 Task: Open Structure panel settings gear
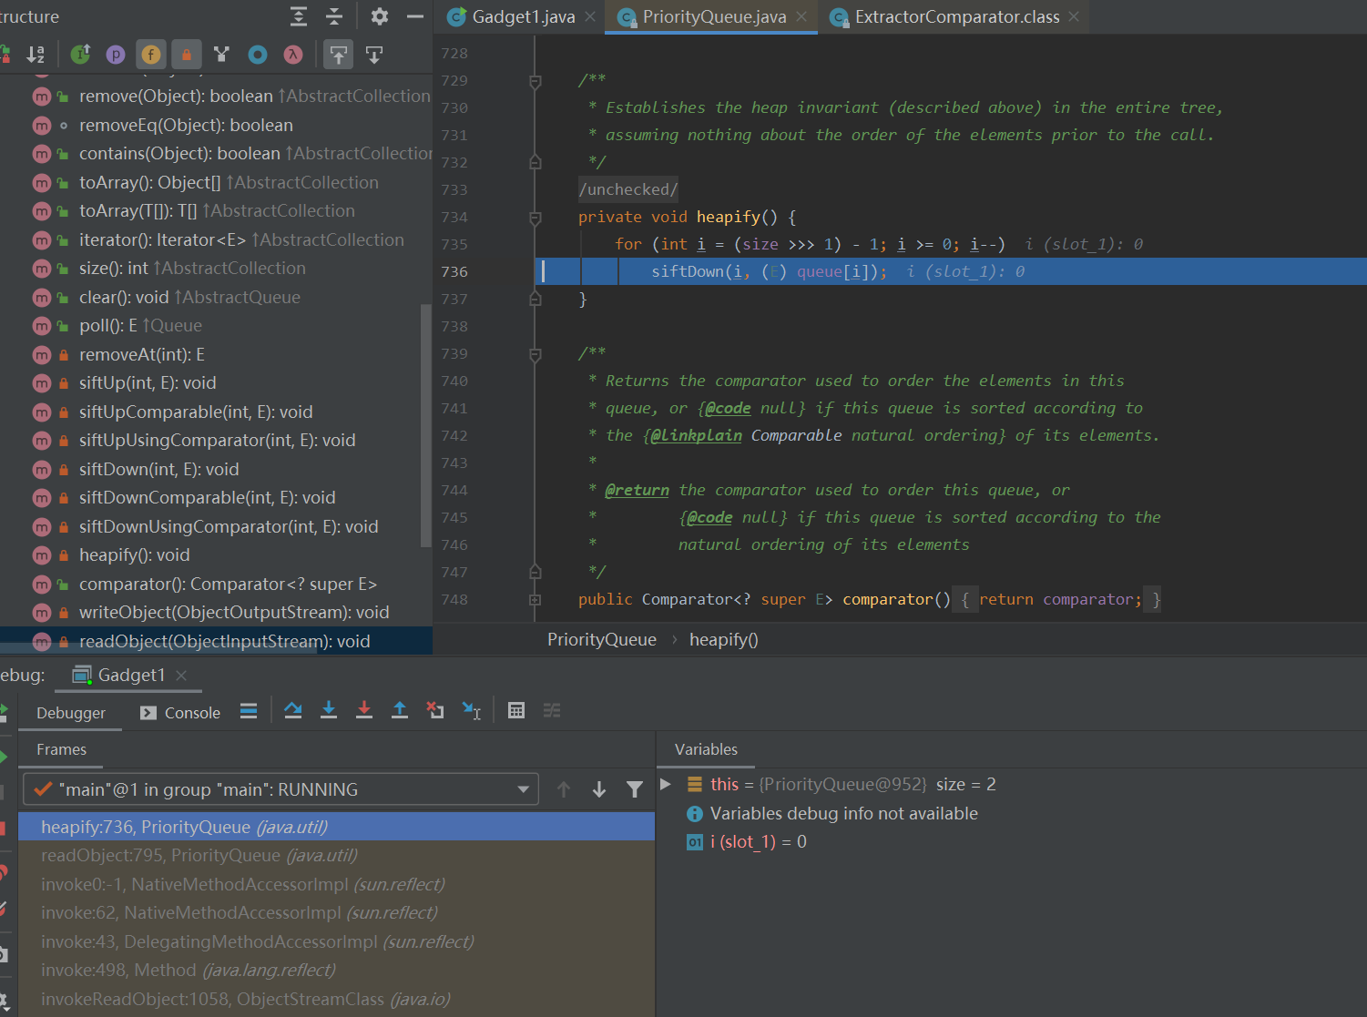380,16
